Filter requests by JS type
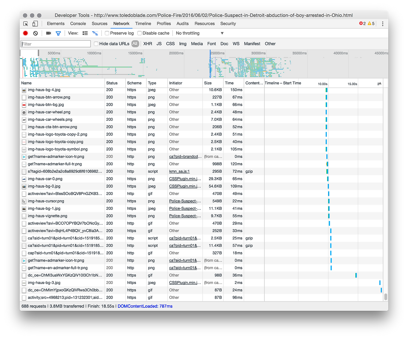408x339 pixels. [x=159, y=44]
